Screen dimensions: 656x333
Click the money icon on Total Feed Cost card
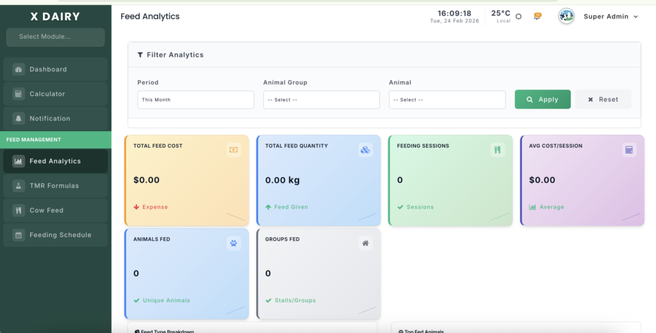coord(233,150)
